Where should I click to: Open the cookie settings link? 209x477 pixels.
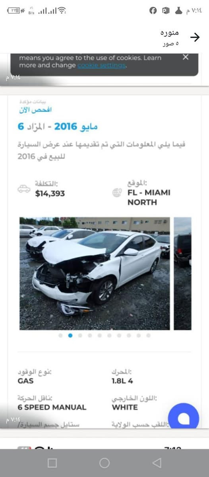[x=101, y=66]
